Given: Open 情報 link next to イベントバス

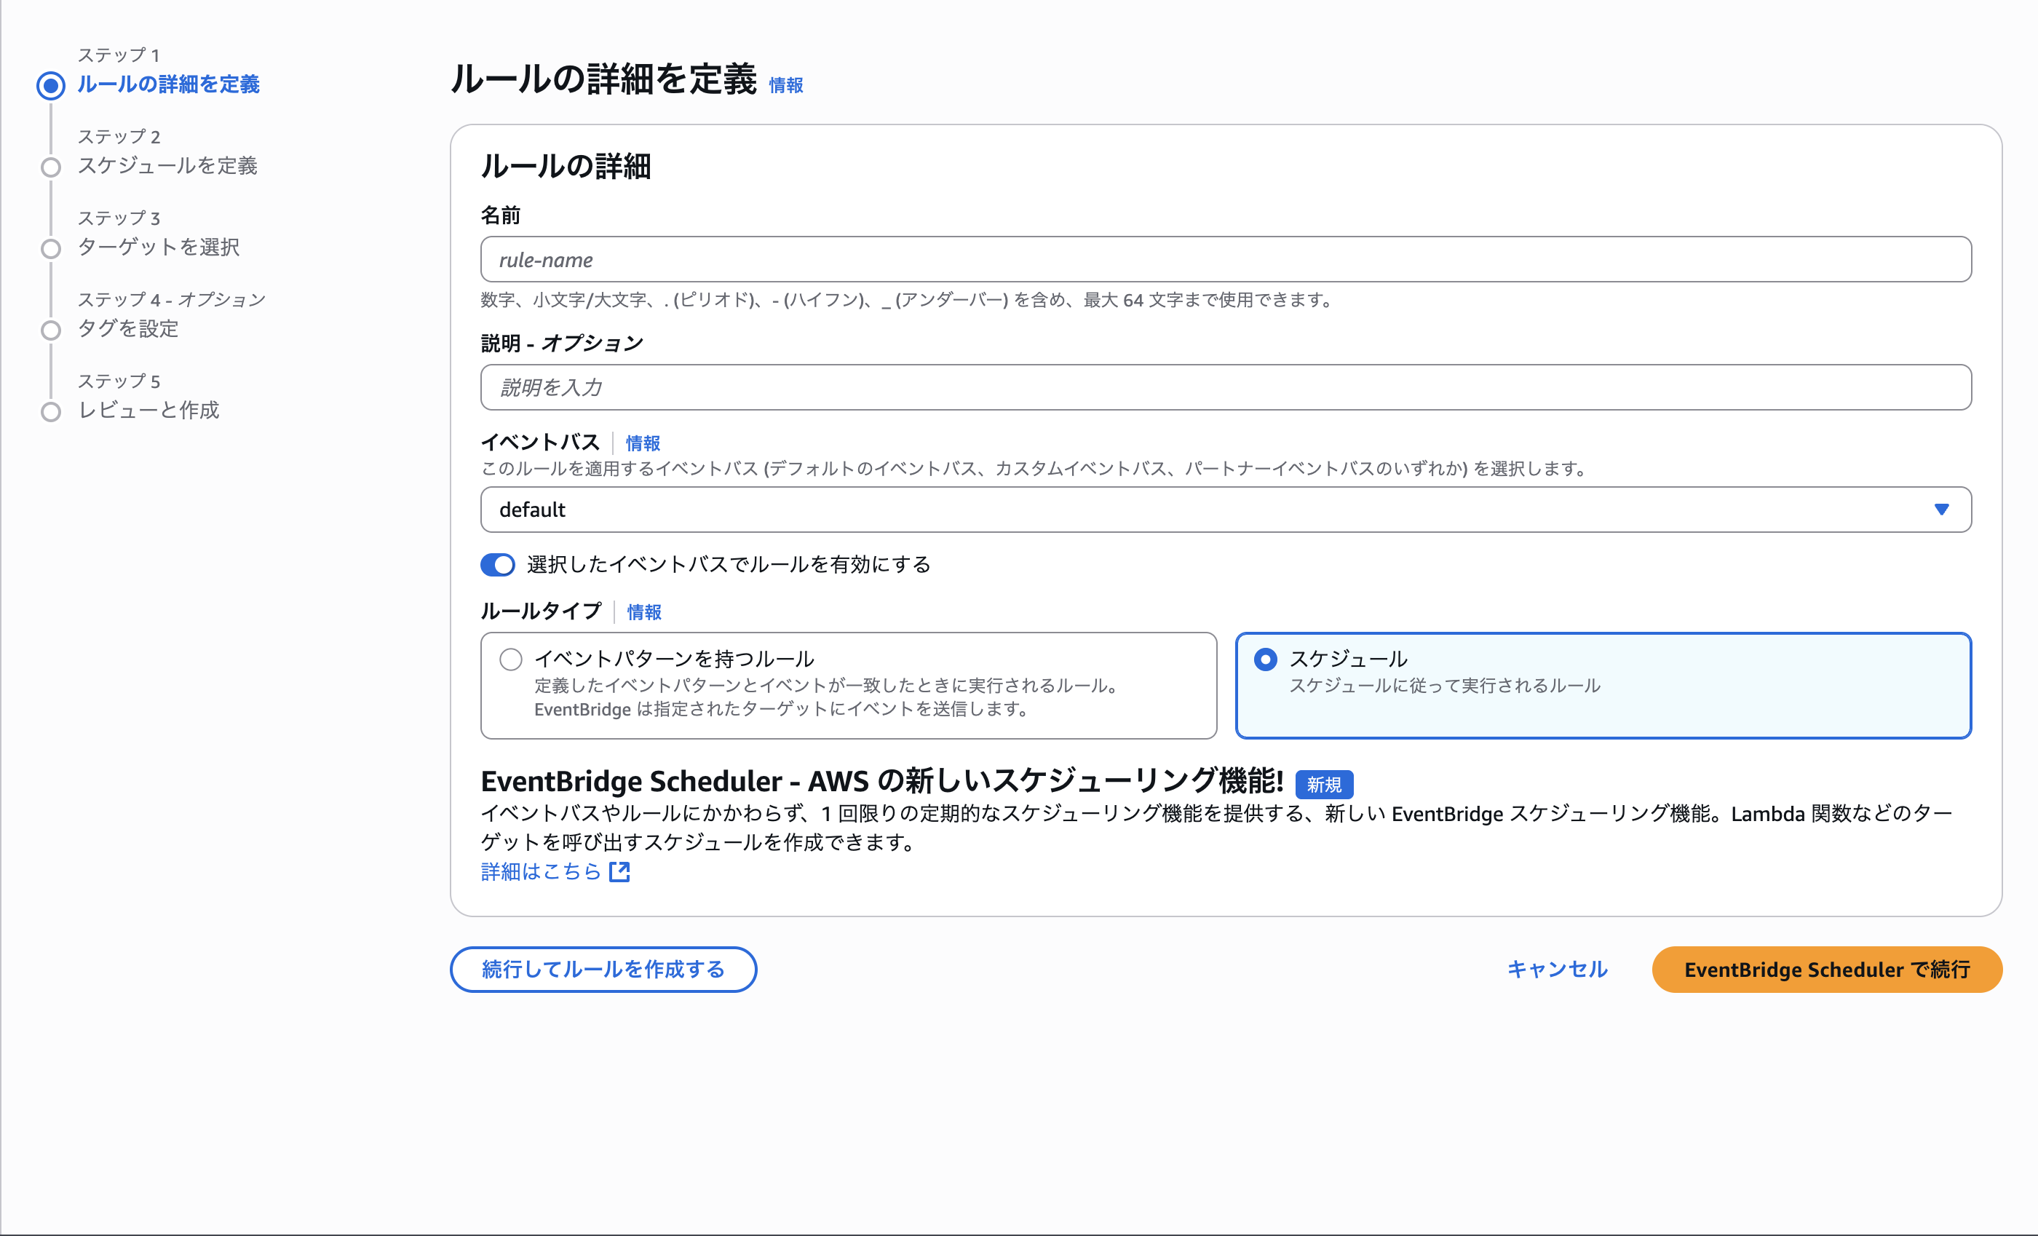Looking at the screenshot, I should click(x=643, y=443).
